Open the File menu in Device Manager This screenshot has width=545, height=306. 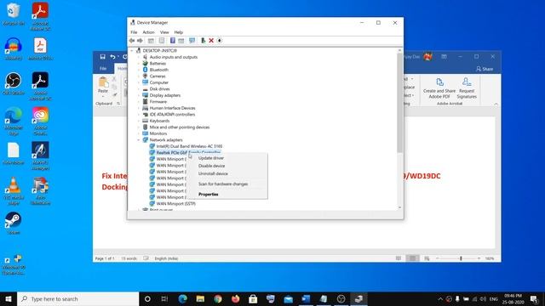coord(134,32)
